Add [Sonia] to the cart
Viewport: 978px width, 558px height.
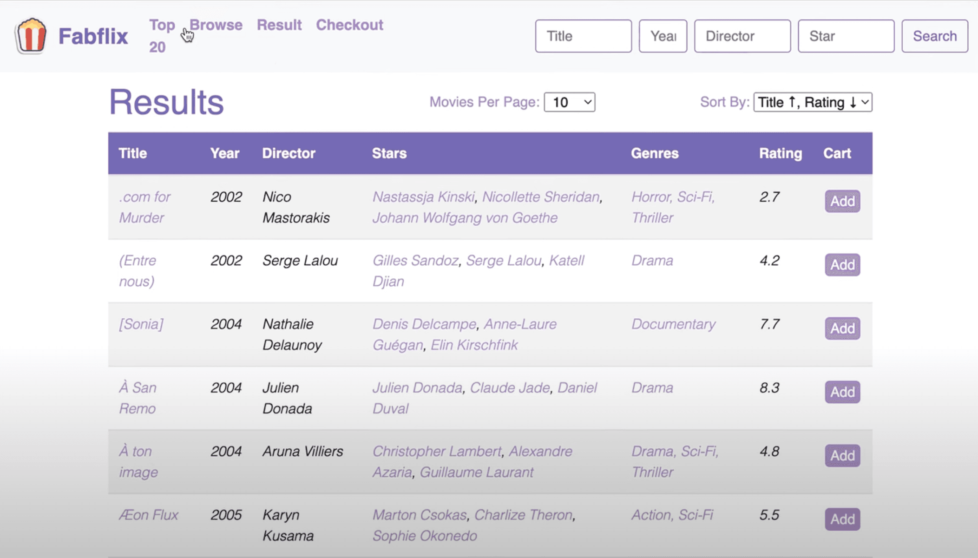coord(842,328)
